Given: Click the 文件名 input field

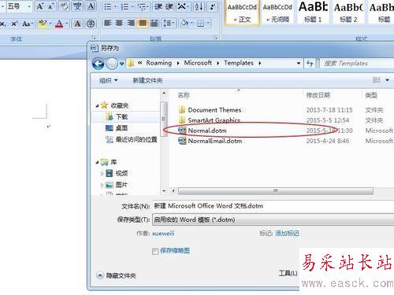Looking at the screenshot, I should point(273,206).
